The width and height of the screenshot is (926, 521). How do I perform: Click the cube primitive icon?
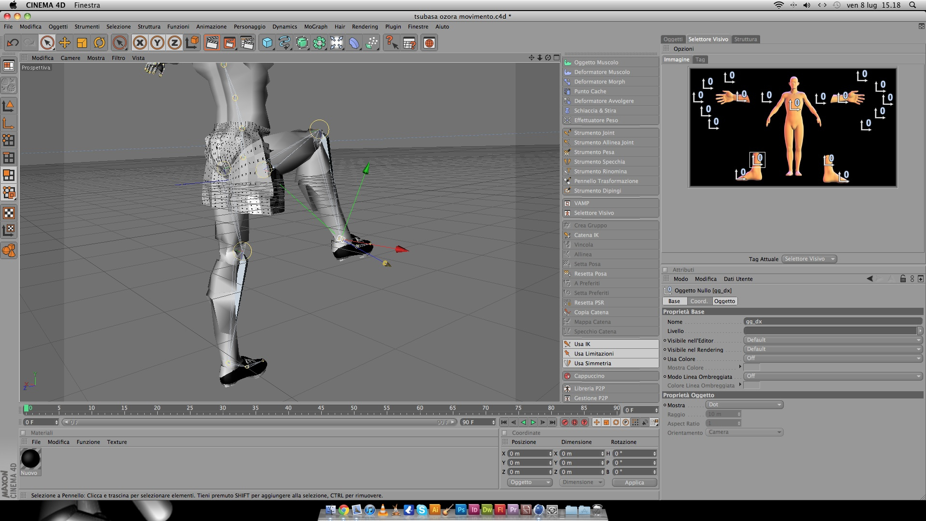click(267, 43)
